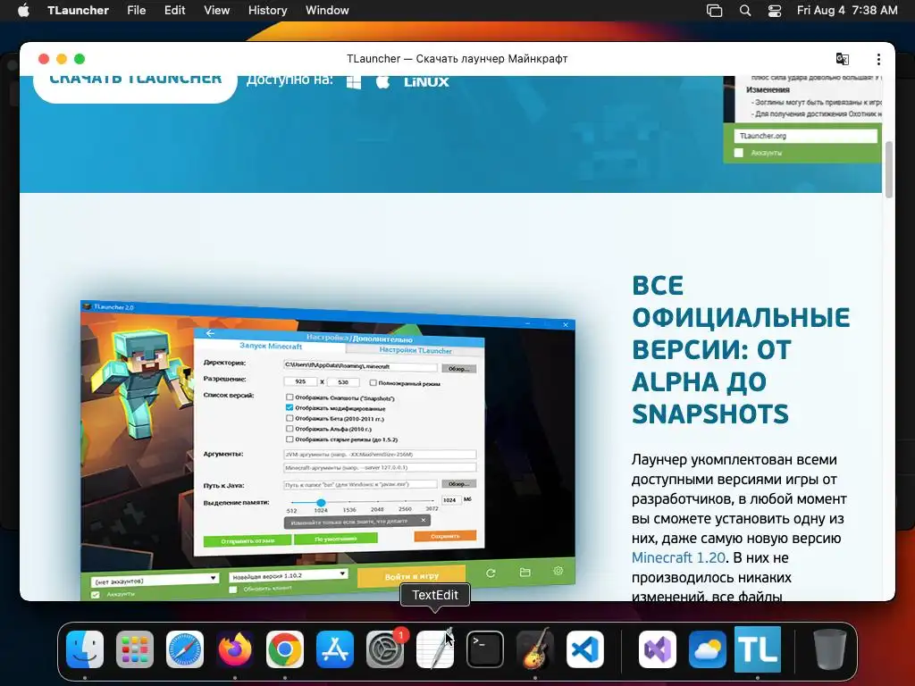Open the cloud weather app in dock
The image size is (915, 686).
pos(708,649)
